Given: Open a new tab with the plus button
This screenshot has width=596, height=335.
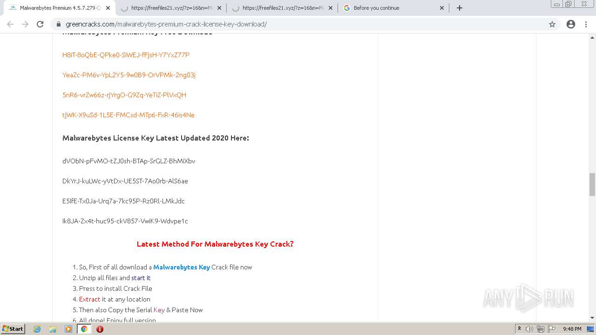Looking at the screenshot, I should pyautogui.click(x=460, y=8).
